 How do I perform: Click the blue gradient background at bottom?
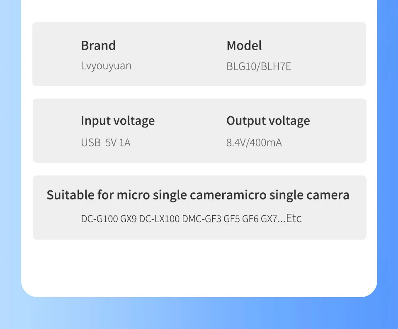pyautogui.click(x=199, y=314)
